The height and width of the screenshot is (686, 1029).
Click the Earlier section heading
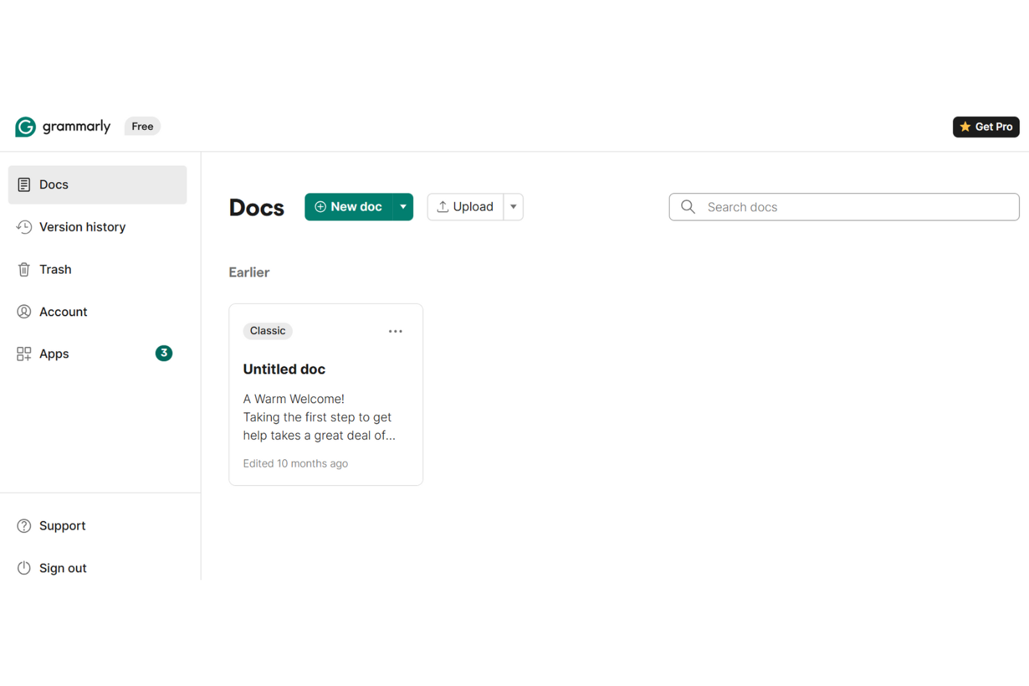point(249,272)
